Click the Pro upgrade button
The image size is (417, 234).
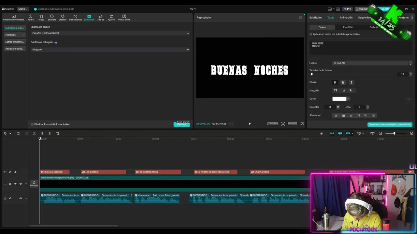click(348, 9)
